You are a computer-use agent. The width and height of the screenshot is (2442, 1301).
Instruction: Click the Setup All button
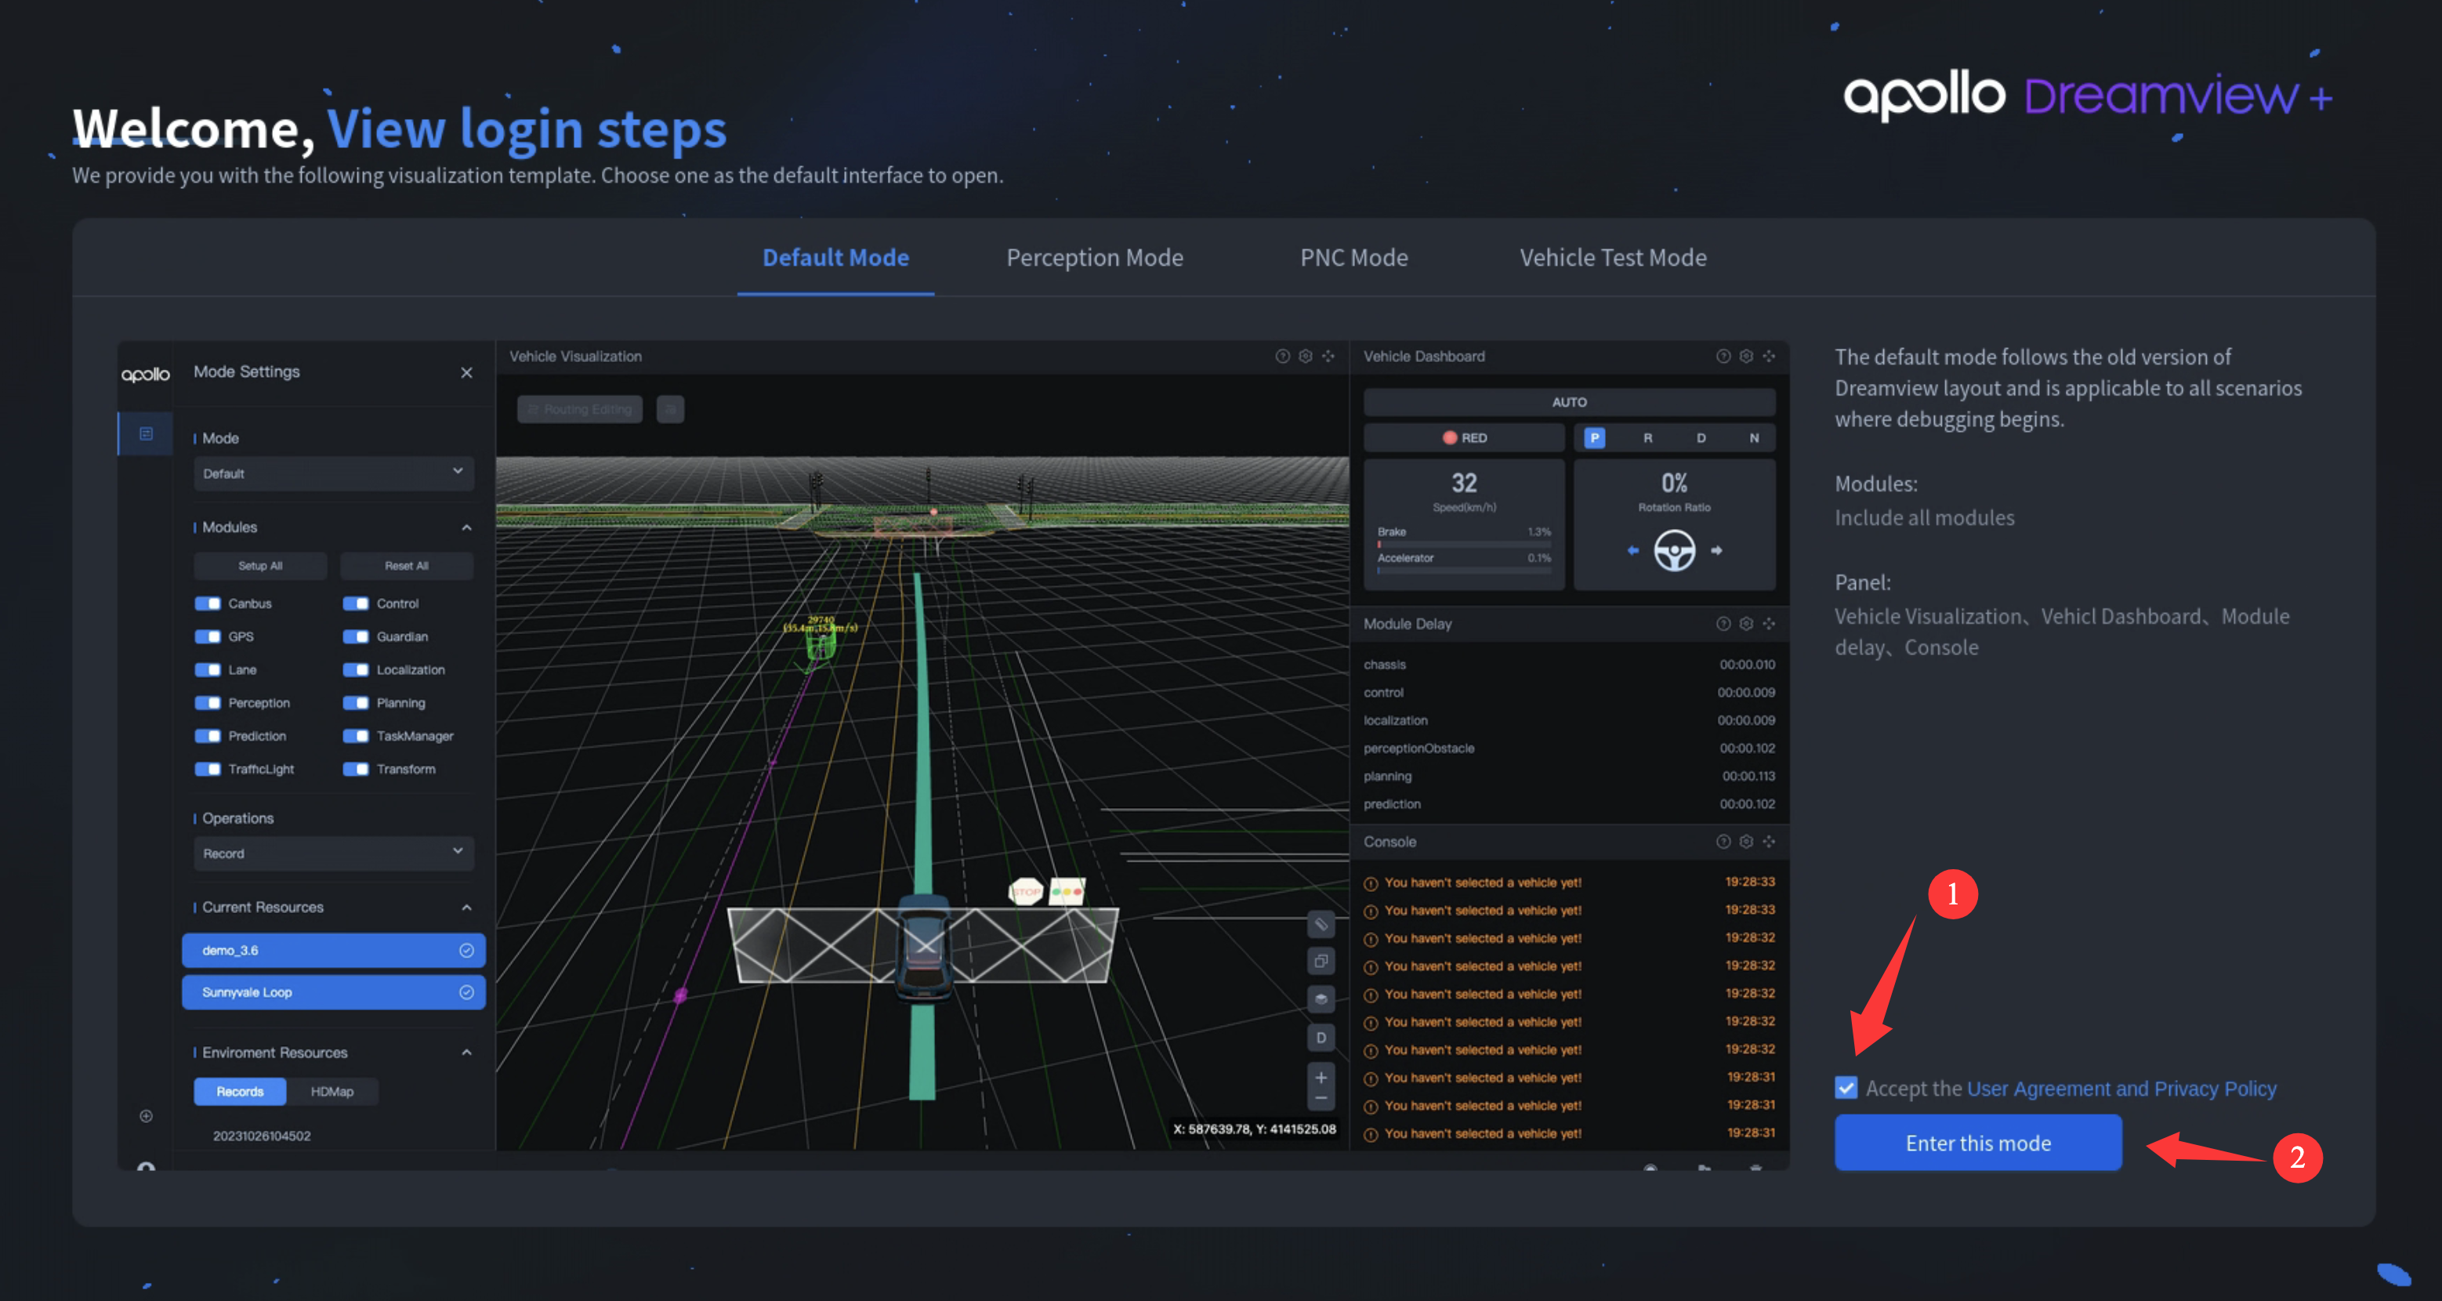point(259,565)
